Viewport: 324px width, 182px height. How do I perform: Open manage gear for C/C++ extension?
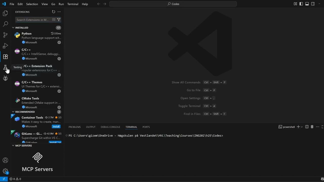59,59
